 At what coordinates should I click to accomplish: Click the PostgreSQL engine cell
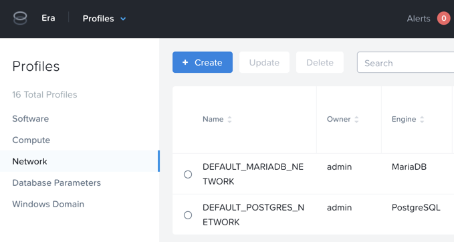(x=416, y=207)
